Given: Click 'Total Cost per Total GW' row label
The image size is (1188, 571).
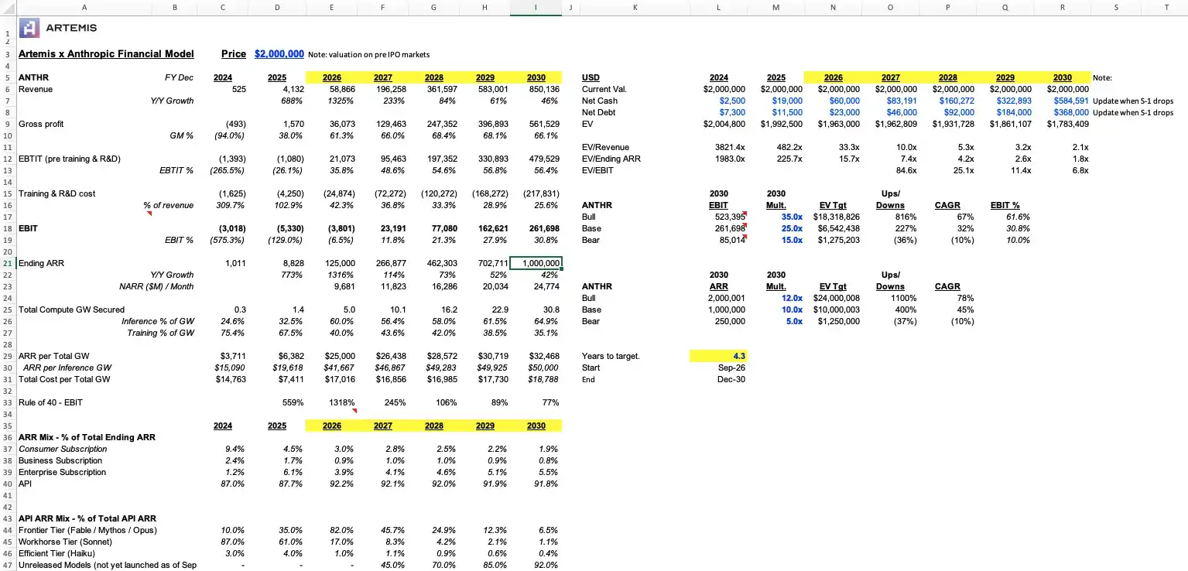Looking at the screenshot, I should pyautogui.click(x=64, y=379).
